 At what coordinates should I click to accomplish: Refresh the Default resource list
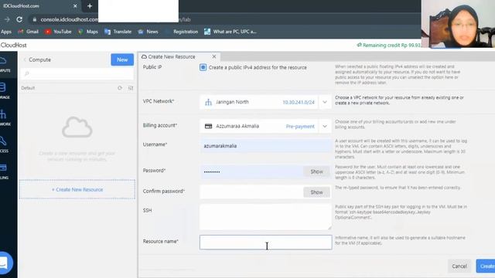120,88
